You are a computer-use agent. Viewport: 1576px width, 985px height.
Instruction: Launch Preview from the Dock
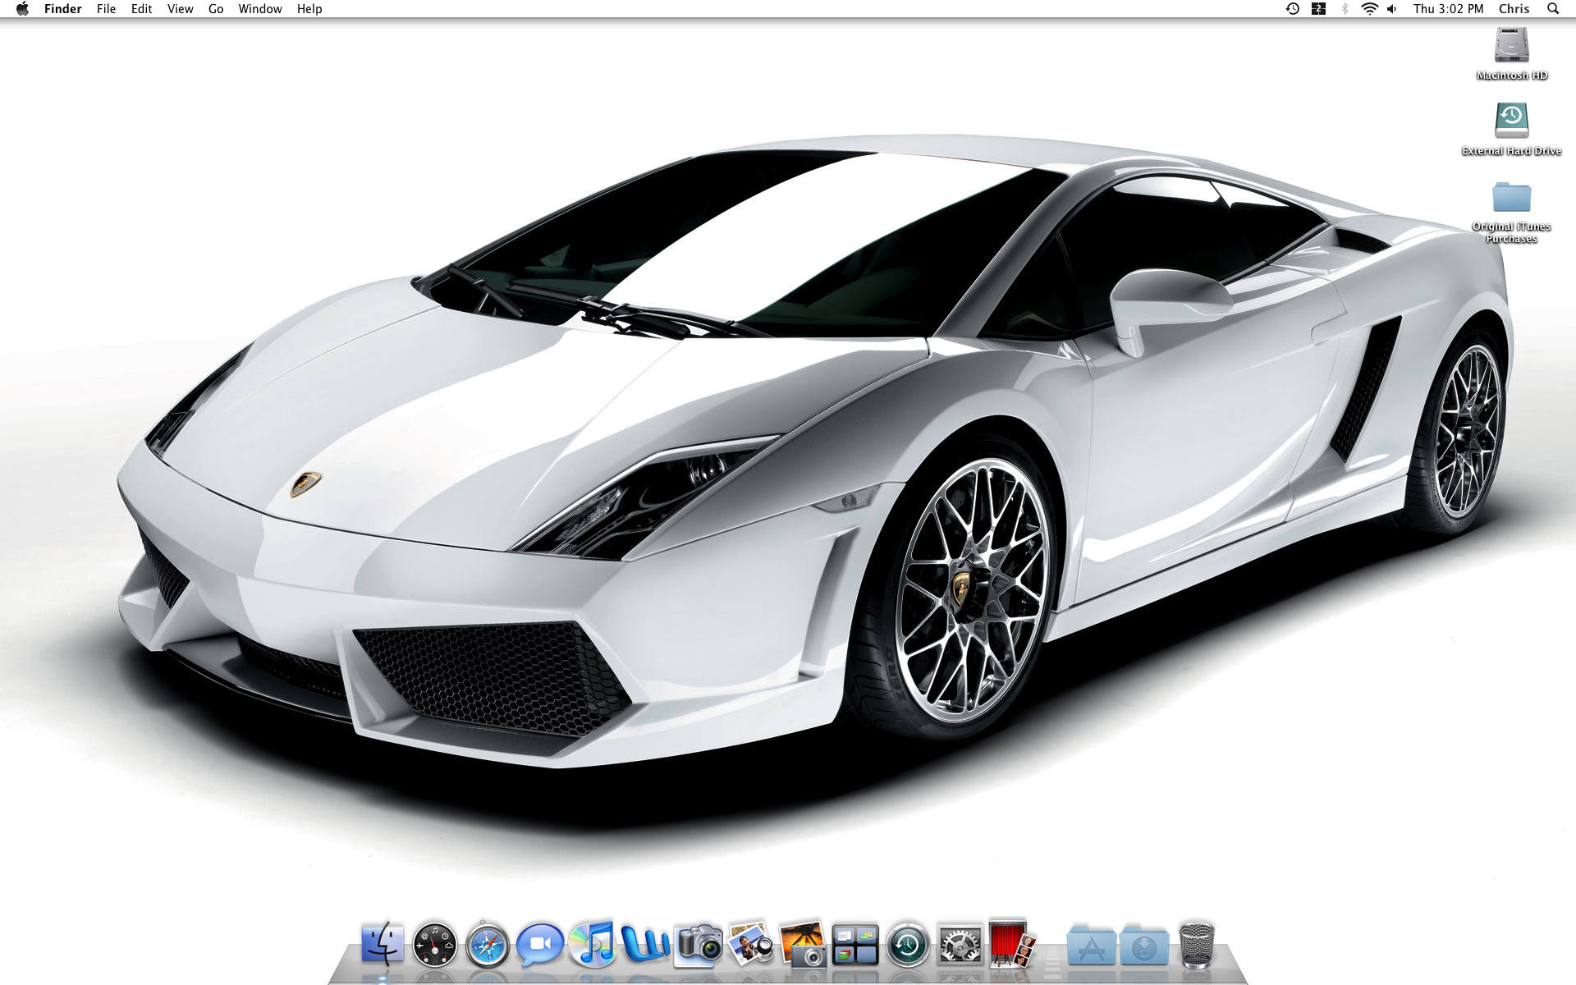pos(751,944)
